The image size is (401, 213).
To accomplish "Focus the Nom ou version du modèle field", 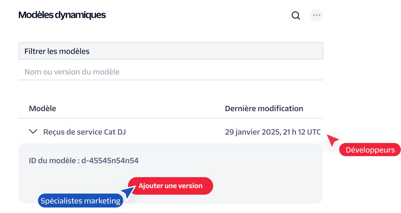I will [171, 72].
